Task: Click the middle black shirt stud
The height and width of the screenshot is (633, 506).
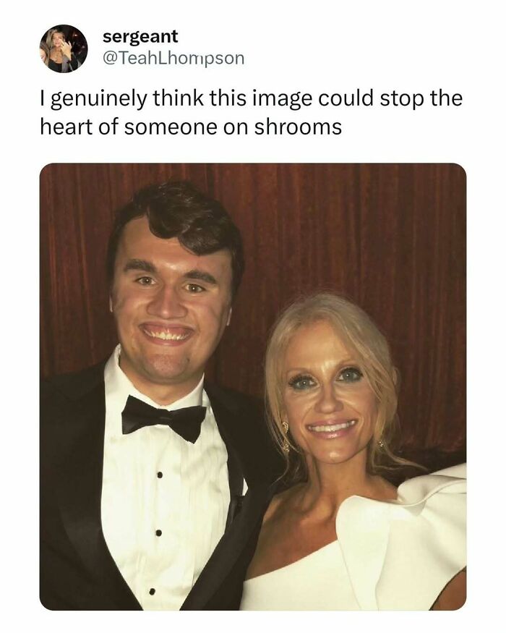Action: click(x=157, y=533)
